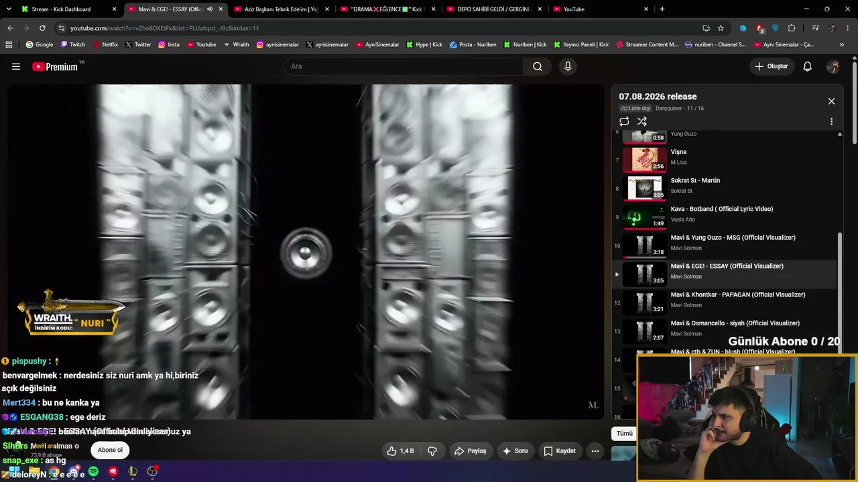
Task: Close the playlist panel
Action: [x=831, y=101]
